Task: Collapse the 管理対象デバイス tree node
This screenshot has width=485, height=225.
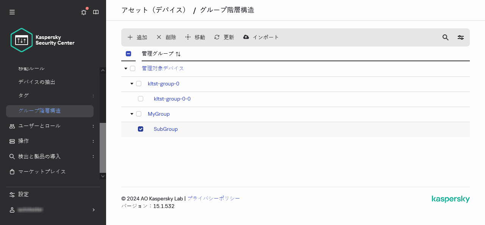Action: point(125,68)
